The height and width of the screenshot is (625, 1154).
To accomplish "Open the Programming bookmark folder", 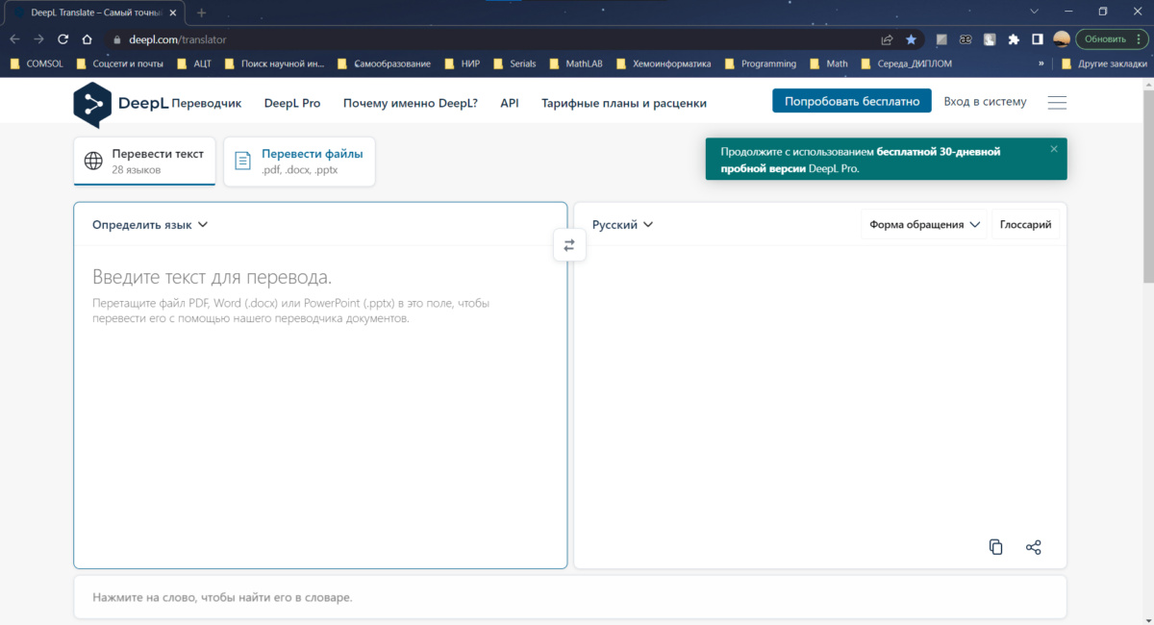I will point(761,63).
